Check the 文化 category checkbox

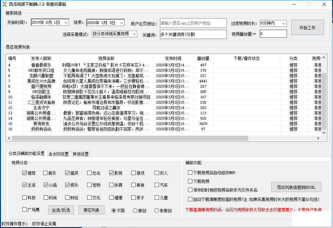pos(90,197)
